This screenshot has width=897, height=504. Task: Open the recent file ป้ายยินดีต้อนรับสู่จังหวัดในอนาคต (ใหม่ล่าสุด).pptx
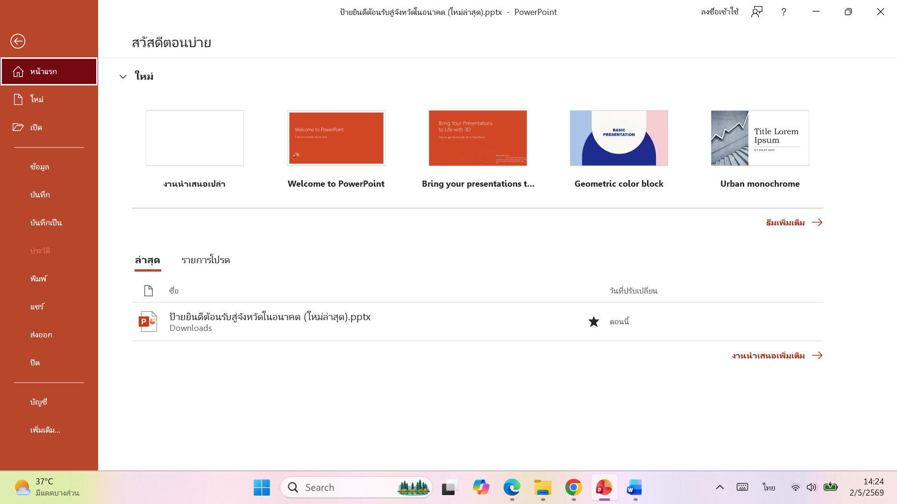[x=477, y=322]
